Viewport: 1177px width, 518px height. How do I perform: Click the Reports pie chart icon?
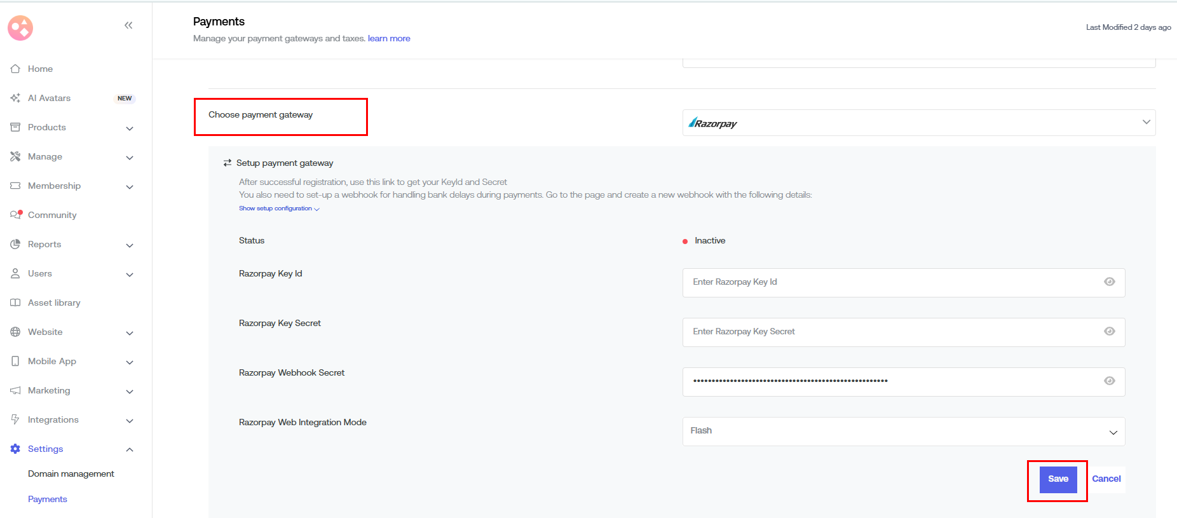pyautogui.click(x=15, y=244)
